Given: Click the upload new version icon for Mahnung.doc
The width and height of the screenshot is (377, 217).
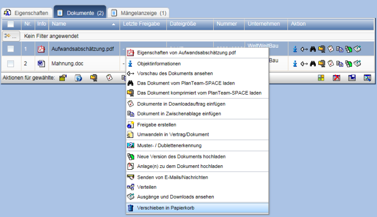Looking at the screenshot, I should point(348,63).
